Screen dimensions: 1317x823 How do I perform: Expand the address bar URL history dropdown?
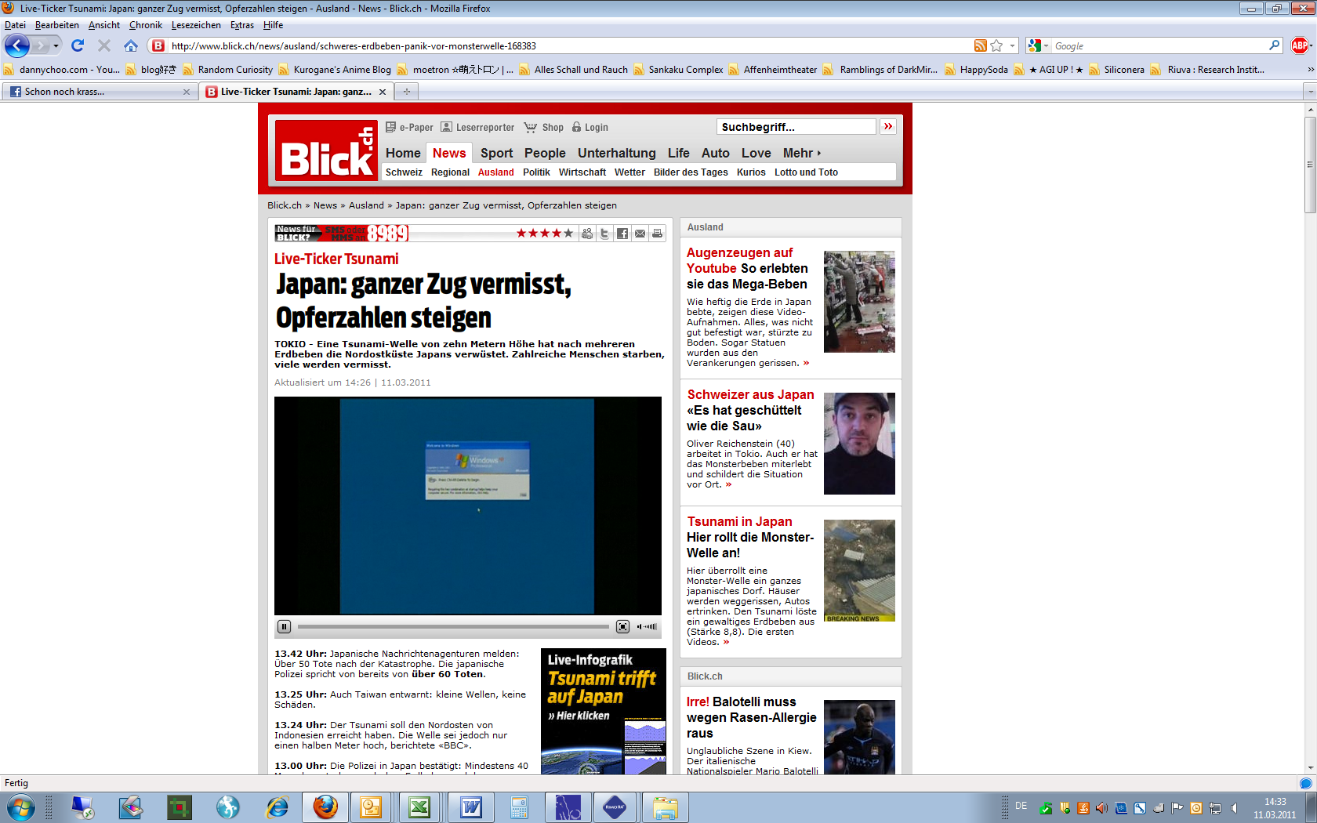click(1012, 45)
